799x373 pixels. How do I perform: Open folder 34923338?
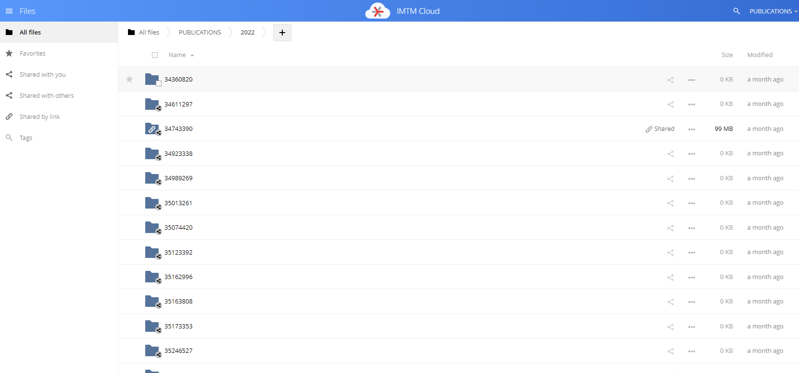click(x=178, y=154)
